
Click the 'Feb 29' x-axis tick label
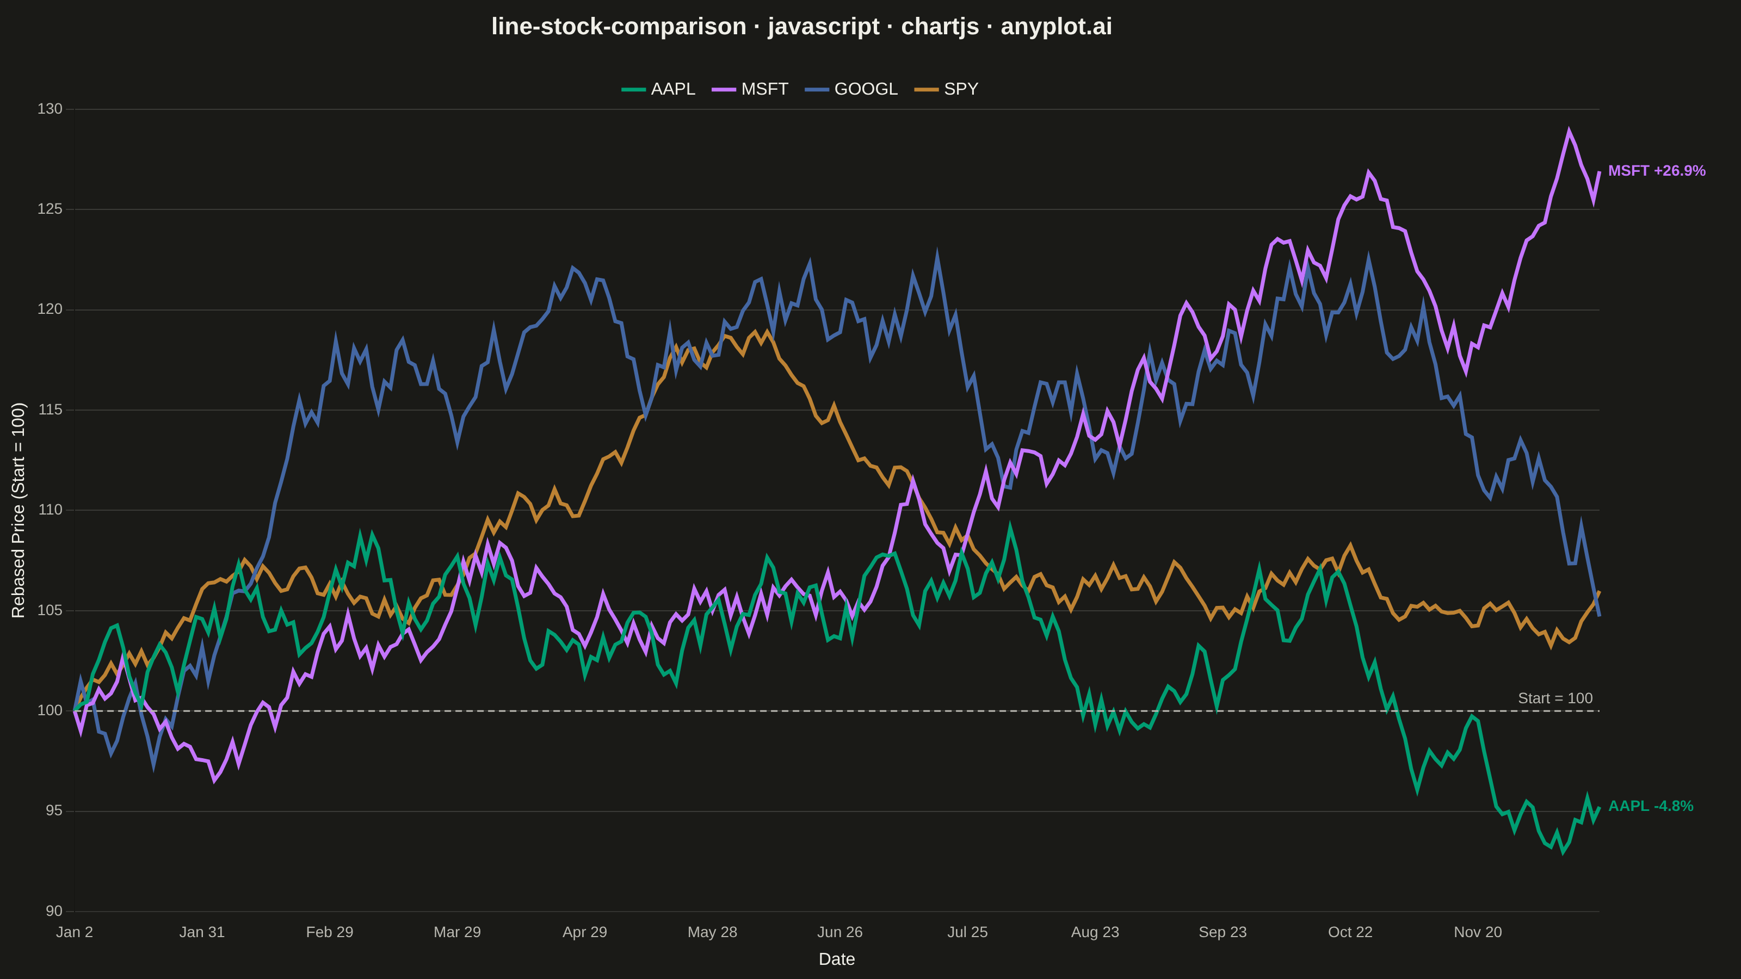330,932
